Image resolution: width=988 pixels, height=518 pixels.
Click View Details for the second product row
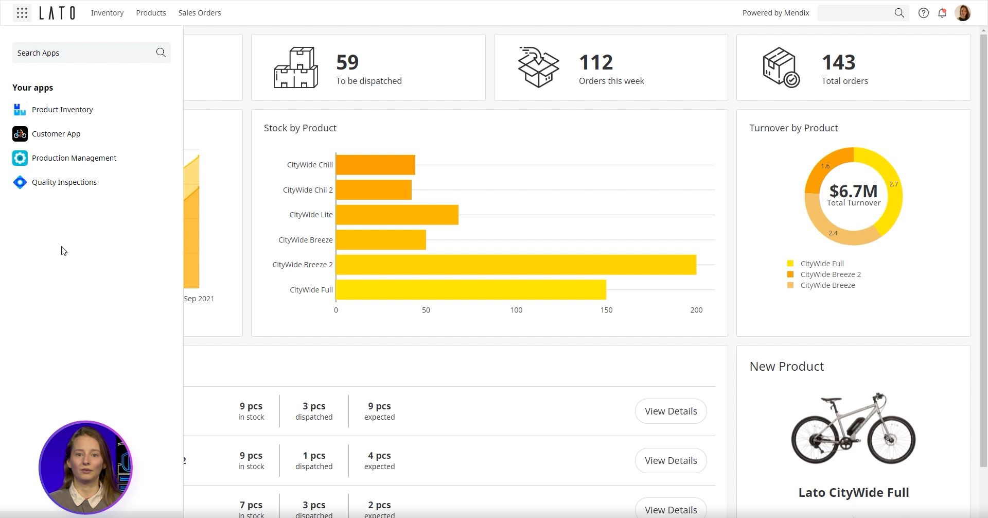click(x=671, y=460)
